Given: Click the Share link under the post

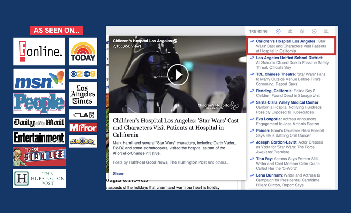Looking at the screenshot, I should pos(118,173).
